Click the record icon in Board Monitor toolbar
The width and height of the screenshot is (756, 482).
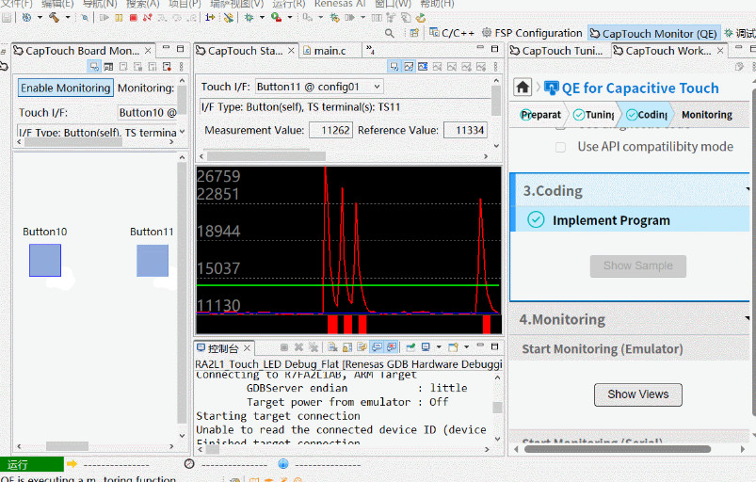point(167,67)
